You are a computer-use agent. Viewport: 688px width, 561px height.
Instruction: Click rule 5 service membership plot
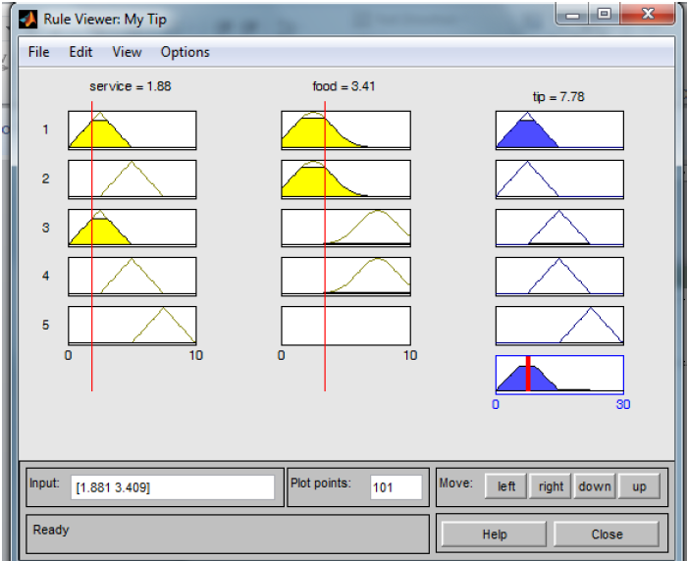pos(132,326)
